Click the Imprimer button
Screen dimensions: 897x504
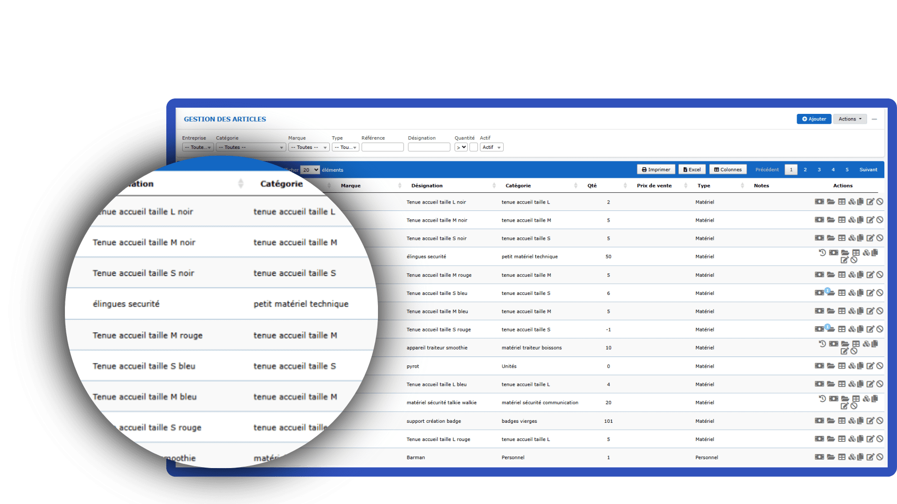coord(656,169)
